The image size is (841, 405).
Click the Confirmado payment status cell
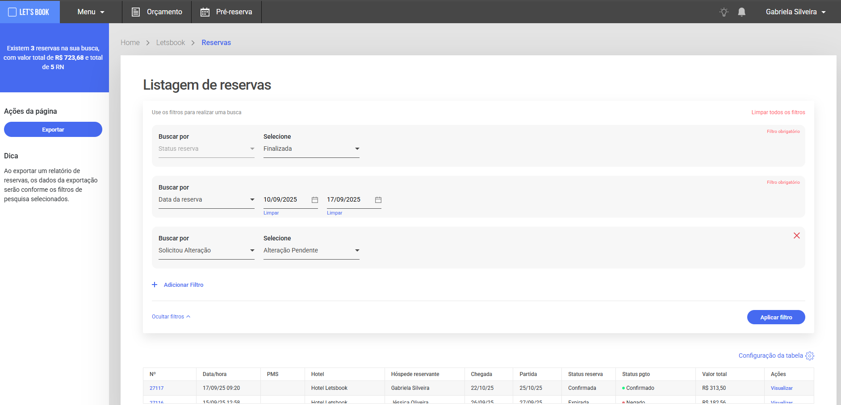click(x=656, y=388)
